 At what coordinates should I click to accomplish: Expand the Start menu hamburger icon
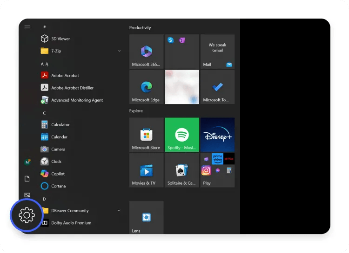coord(27,27)
